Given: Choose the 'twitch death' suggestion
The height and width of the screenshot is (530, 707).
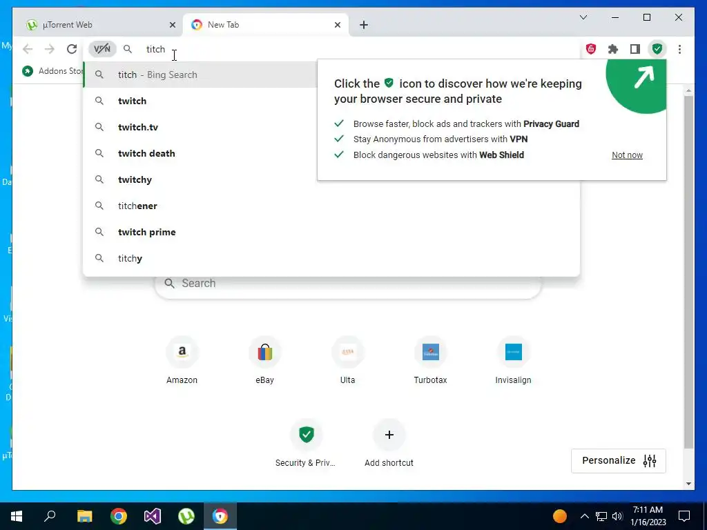Looking at the screenshot, I should (x=201, y=153).
